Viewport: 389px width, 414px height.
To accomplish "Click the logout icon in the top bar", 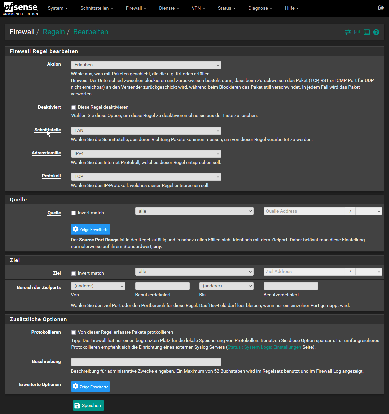I will pos(381,8).
